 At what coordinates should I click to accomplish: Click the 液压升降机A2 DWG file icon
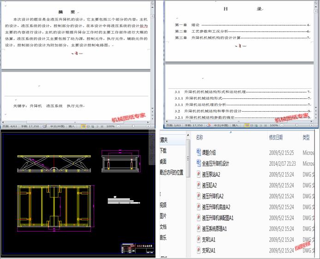[x=198, y=196]
